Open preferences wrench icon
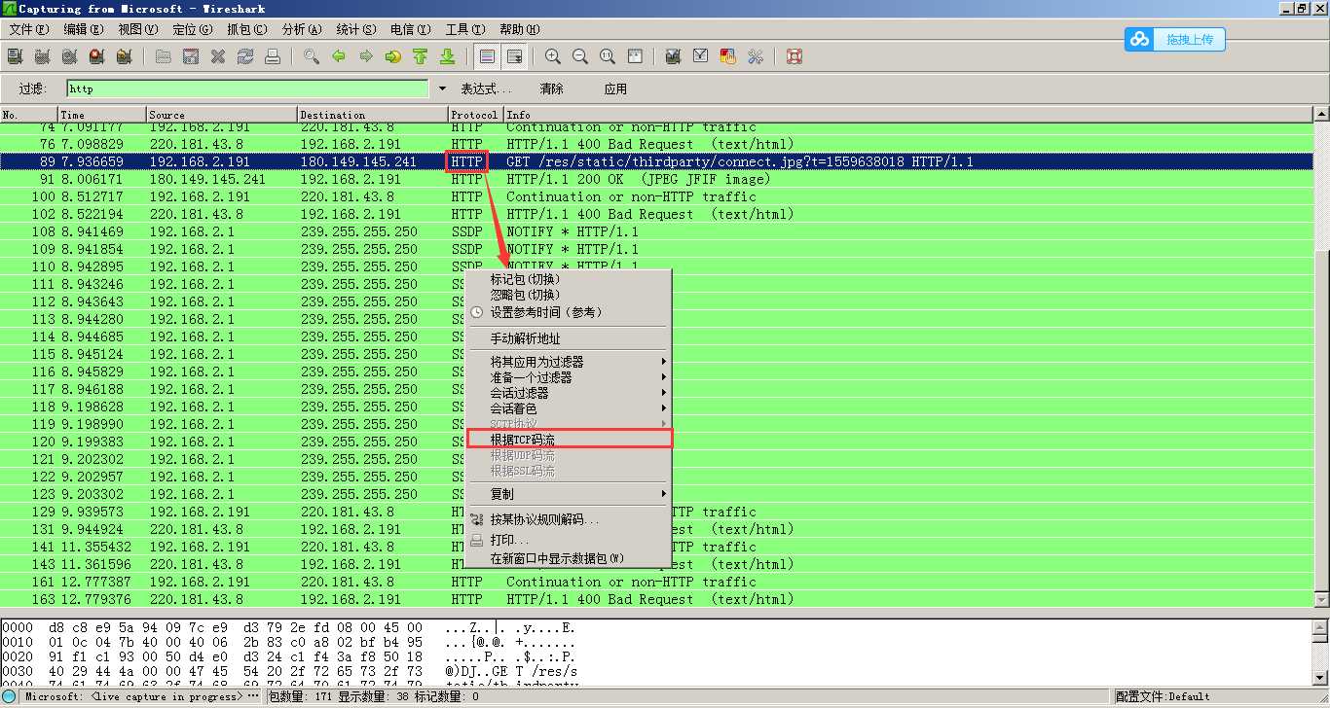 [755, 56]
